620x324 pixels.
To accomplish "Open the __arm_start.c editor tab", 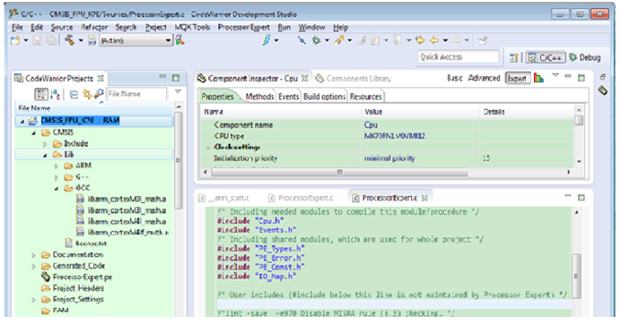I will [x=224, y=198].
